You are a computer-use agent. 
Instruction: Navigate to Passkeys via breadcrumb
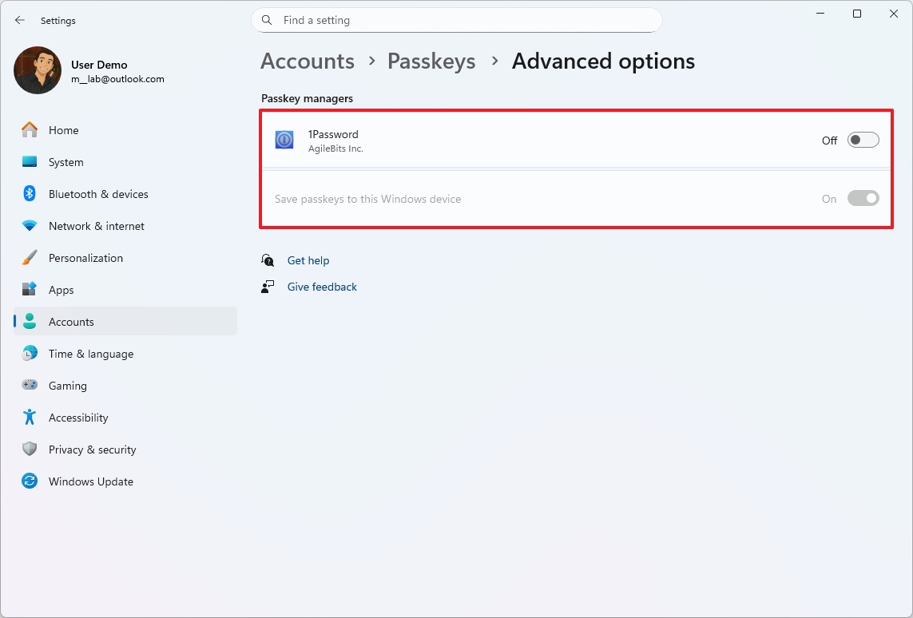431,61
